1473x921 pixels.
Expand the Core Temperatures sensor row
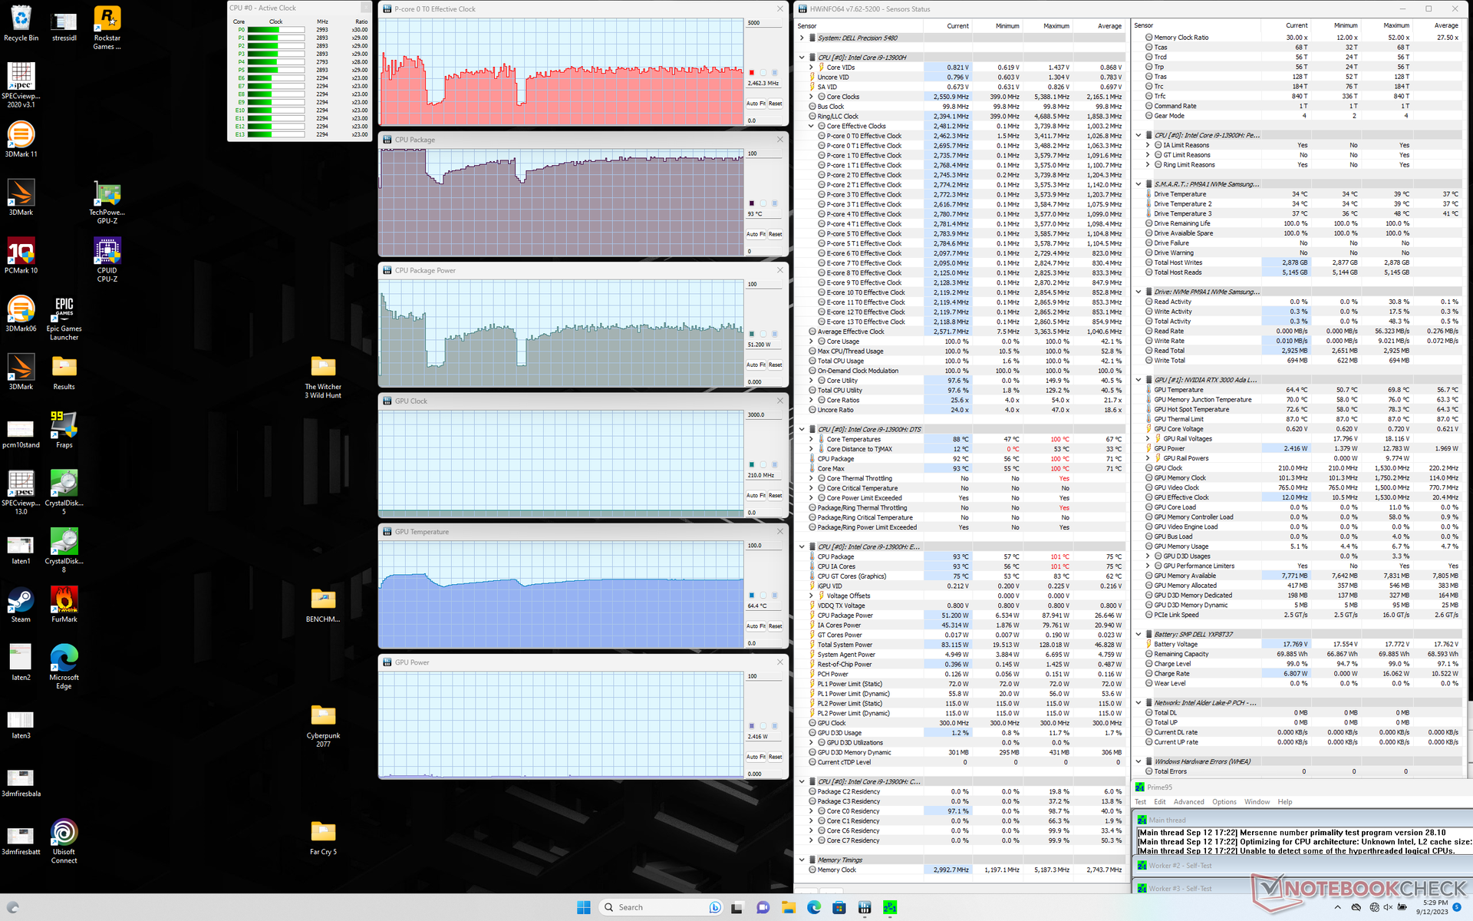point(811,439)
